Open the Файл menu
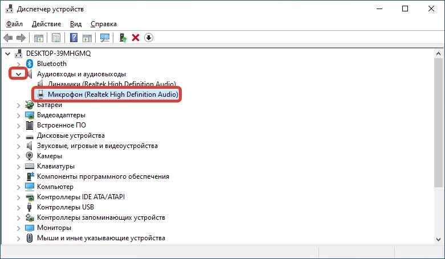The image size is (445, 259). pyautogui.click(x=14, y=24)
